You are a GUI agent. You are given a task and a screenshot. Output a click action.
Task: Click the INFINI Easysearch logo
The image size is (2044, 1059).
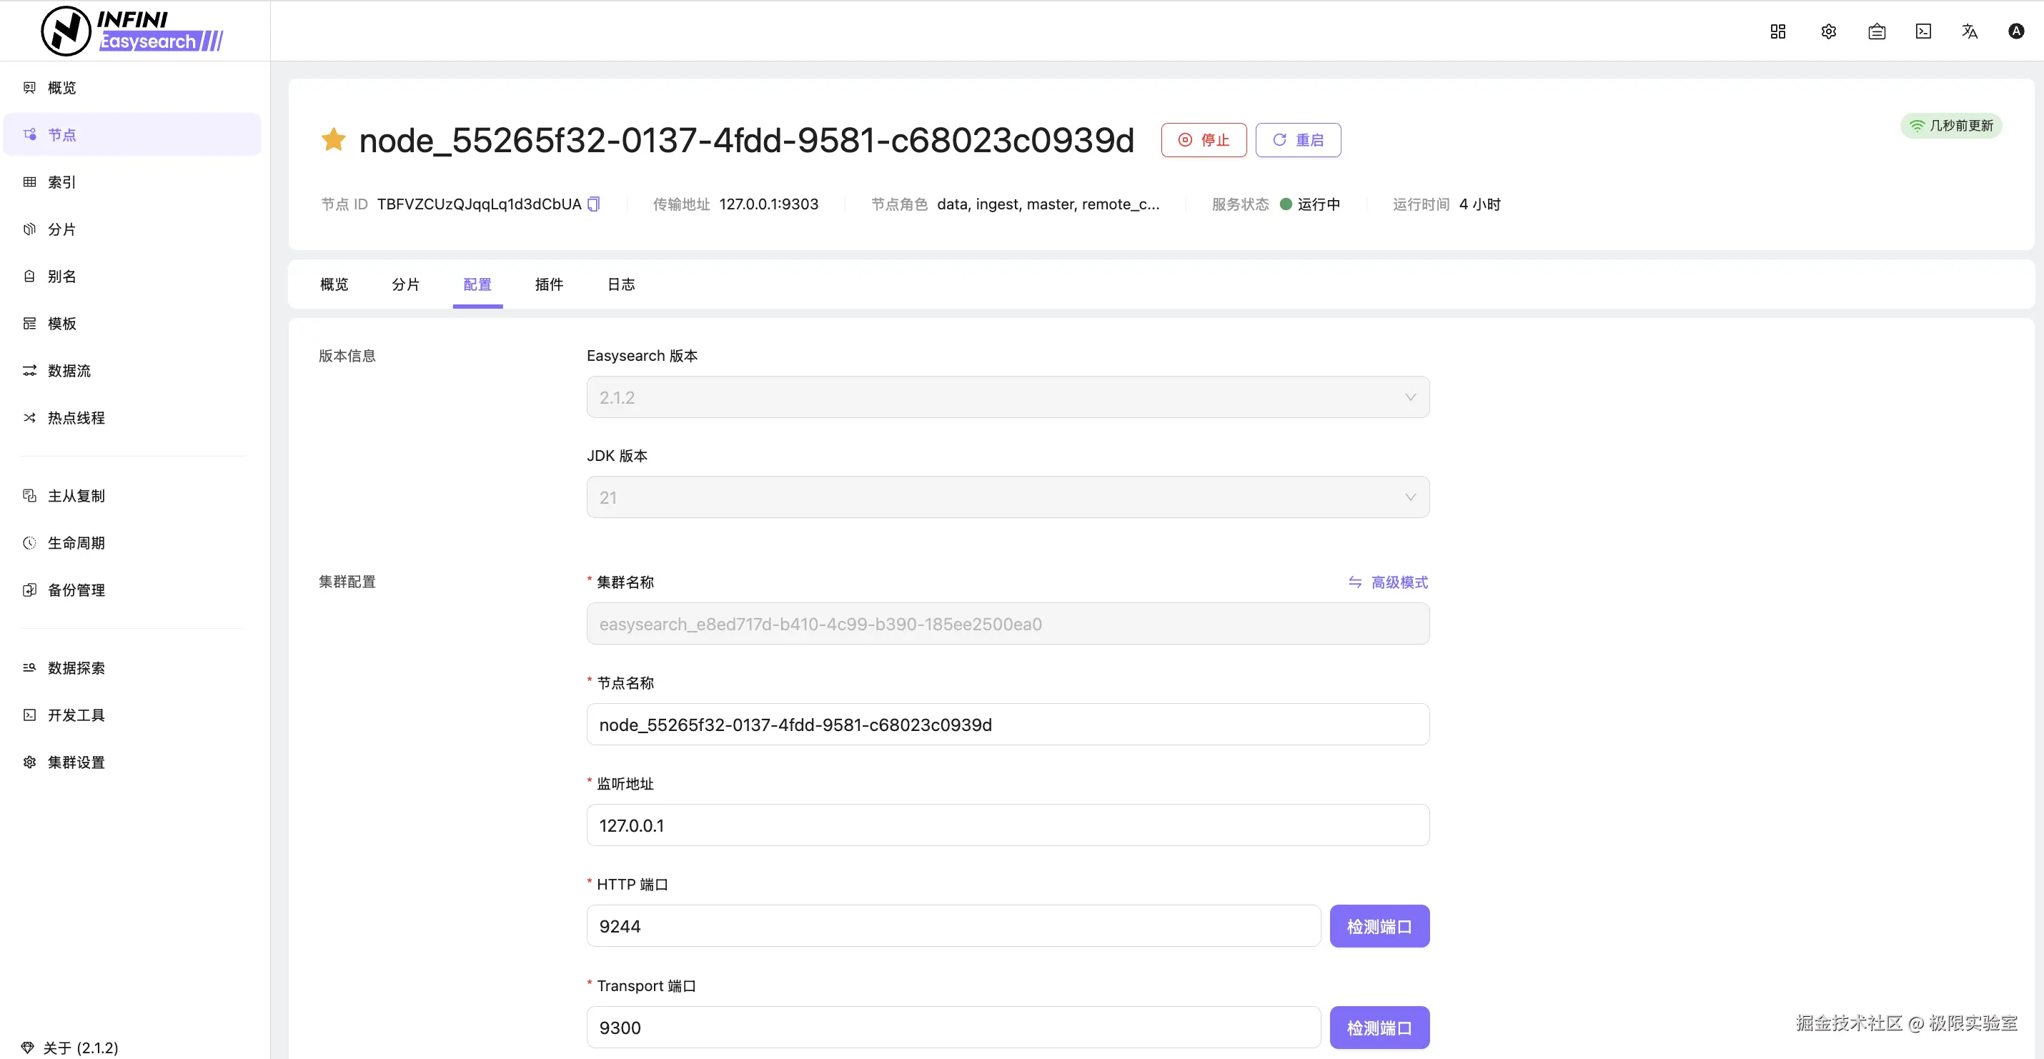pos(132,31)
